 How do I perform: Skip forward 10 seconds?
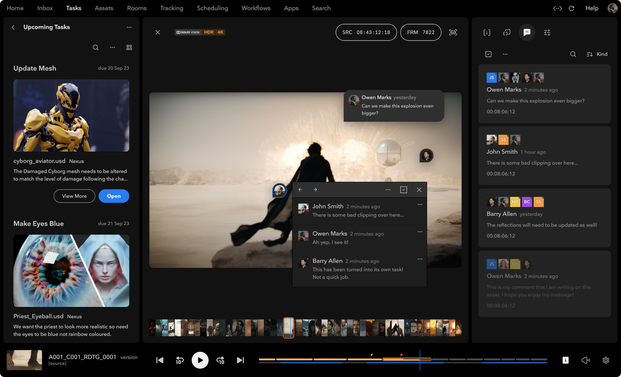tap(220, 360)
